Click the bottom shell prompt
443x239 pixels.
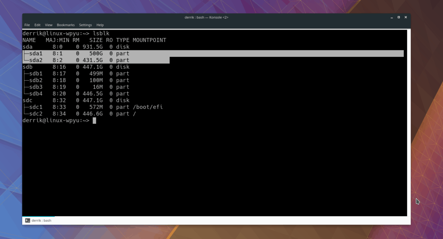click(x=56, y=120)
